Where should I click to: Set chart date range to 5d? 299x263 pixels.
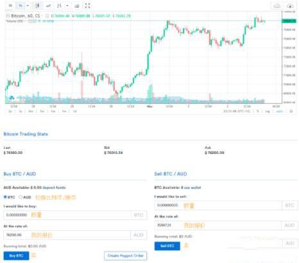pos(64,111)
